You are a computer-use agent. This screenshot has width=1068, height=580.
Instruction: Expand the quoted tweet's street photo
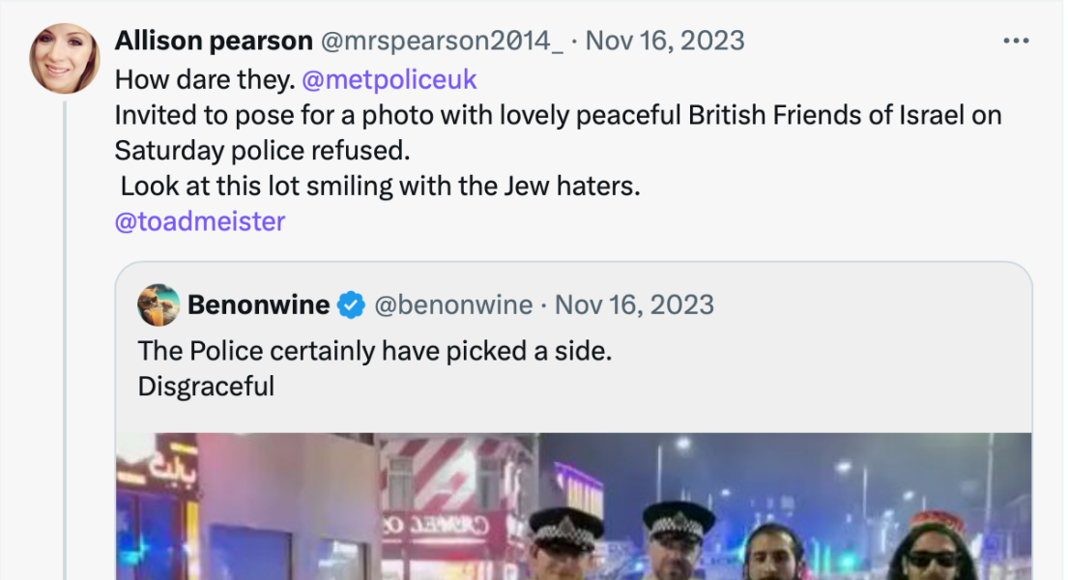[574, 507]
